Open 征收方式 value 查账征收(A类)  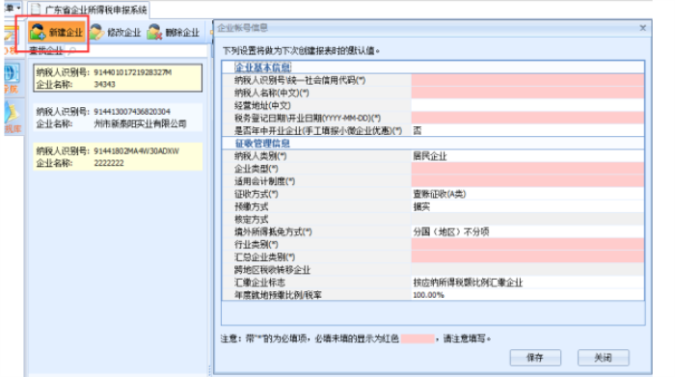(527, 194)
